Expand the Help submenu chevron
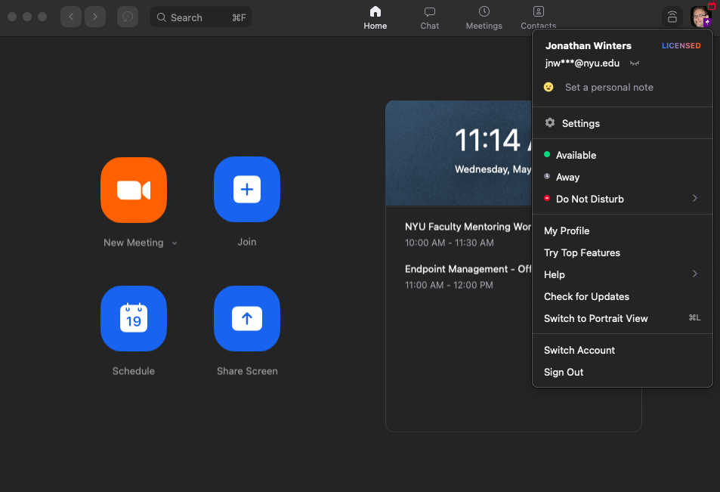720x492 pixels. point(695,274)
